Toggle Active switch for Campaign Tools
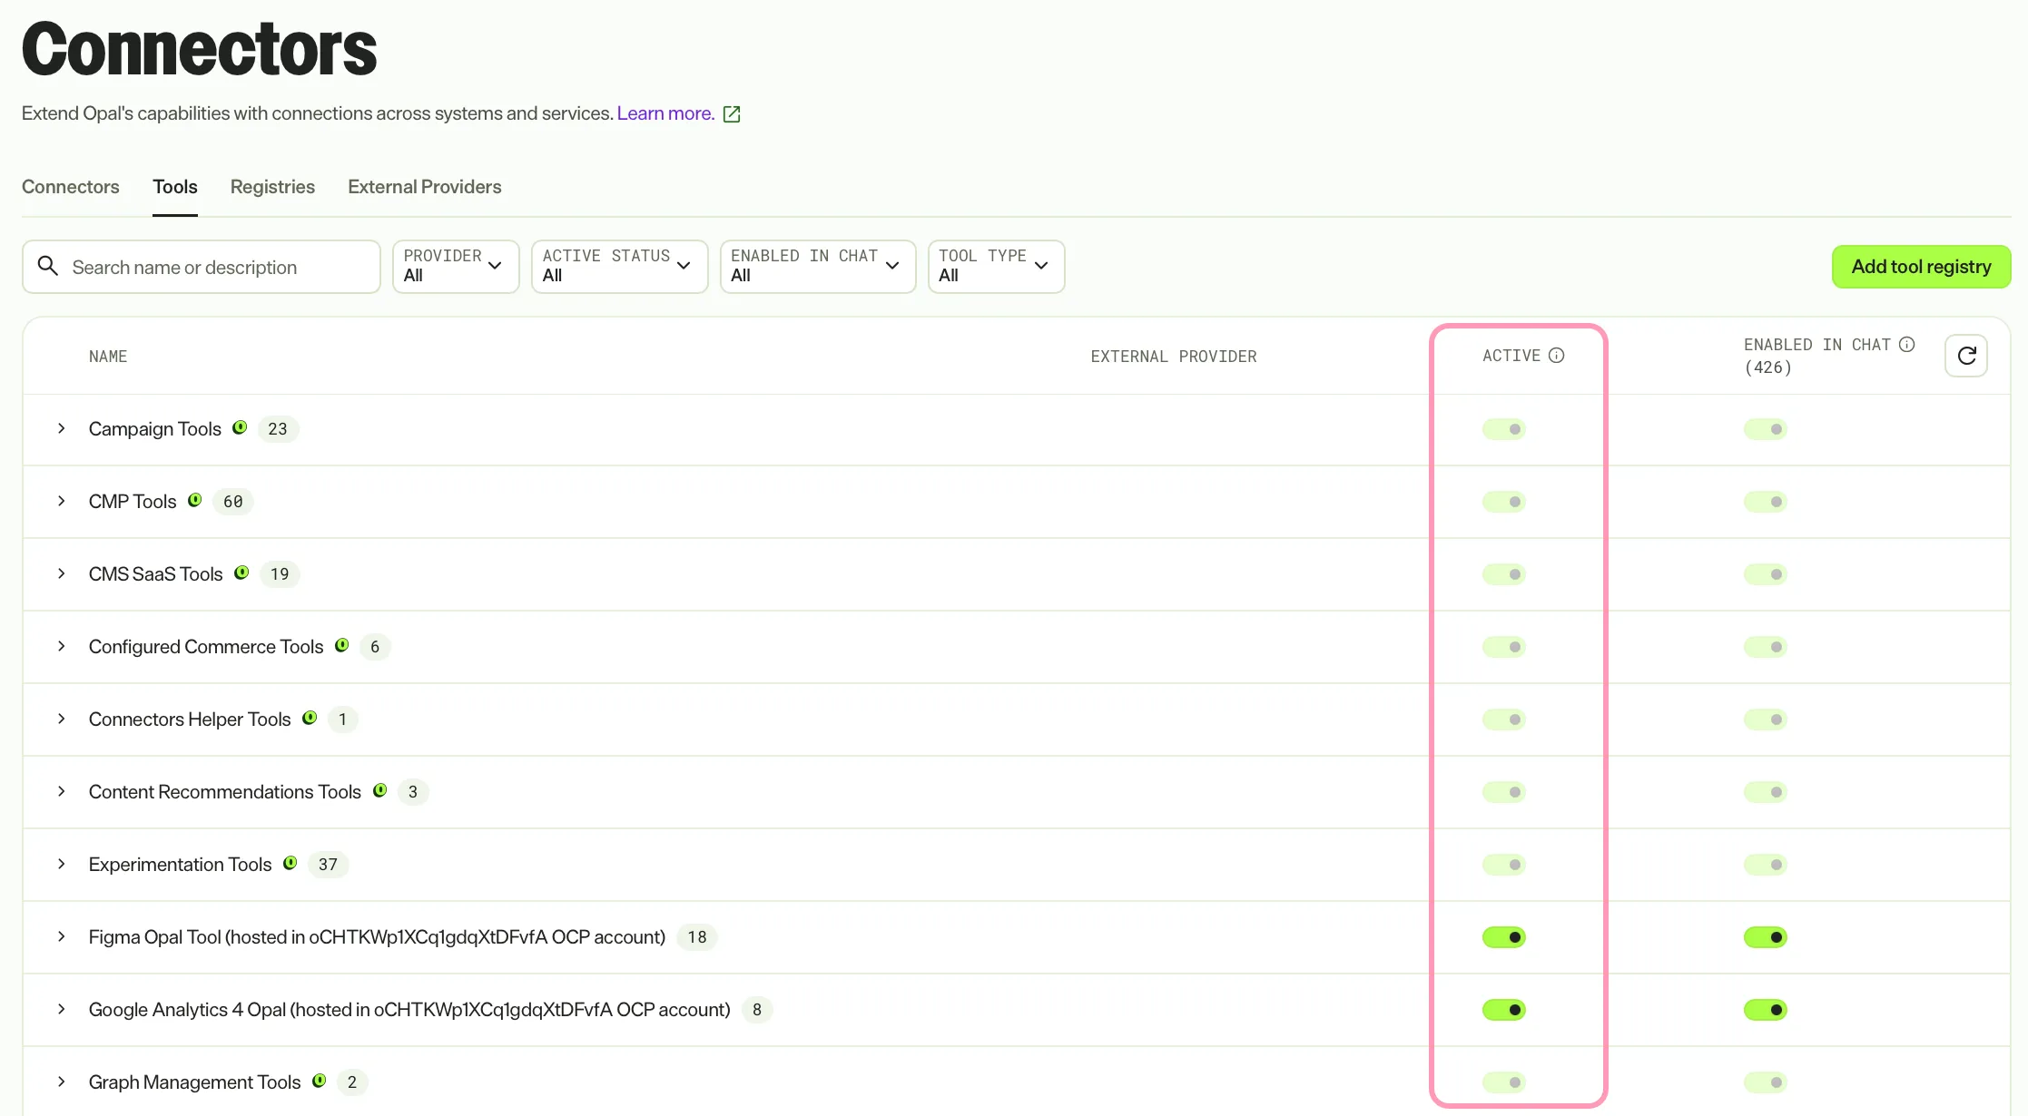This screenshot has width=2028, height=1116. (1504, 429)
